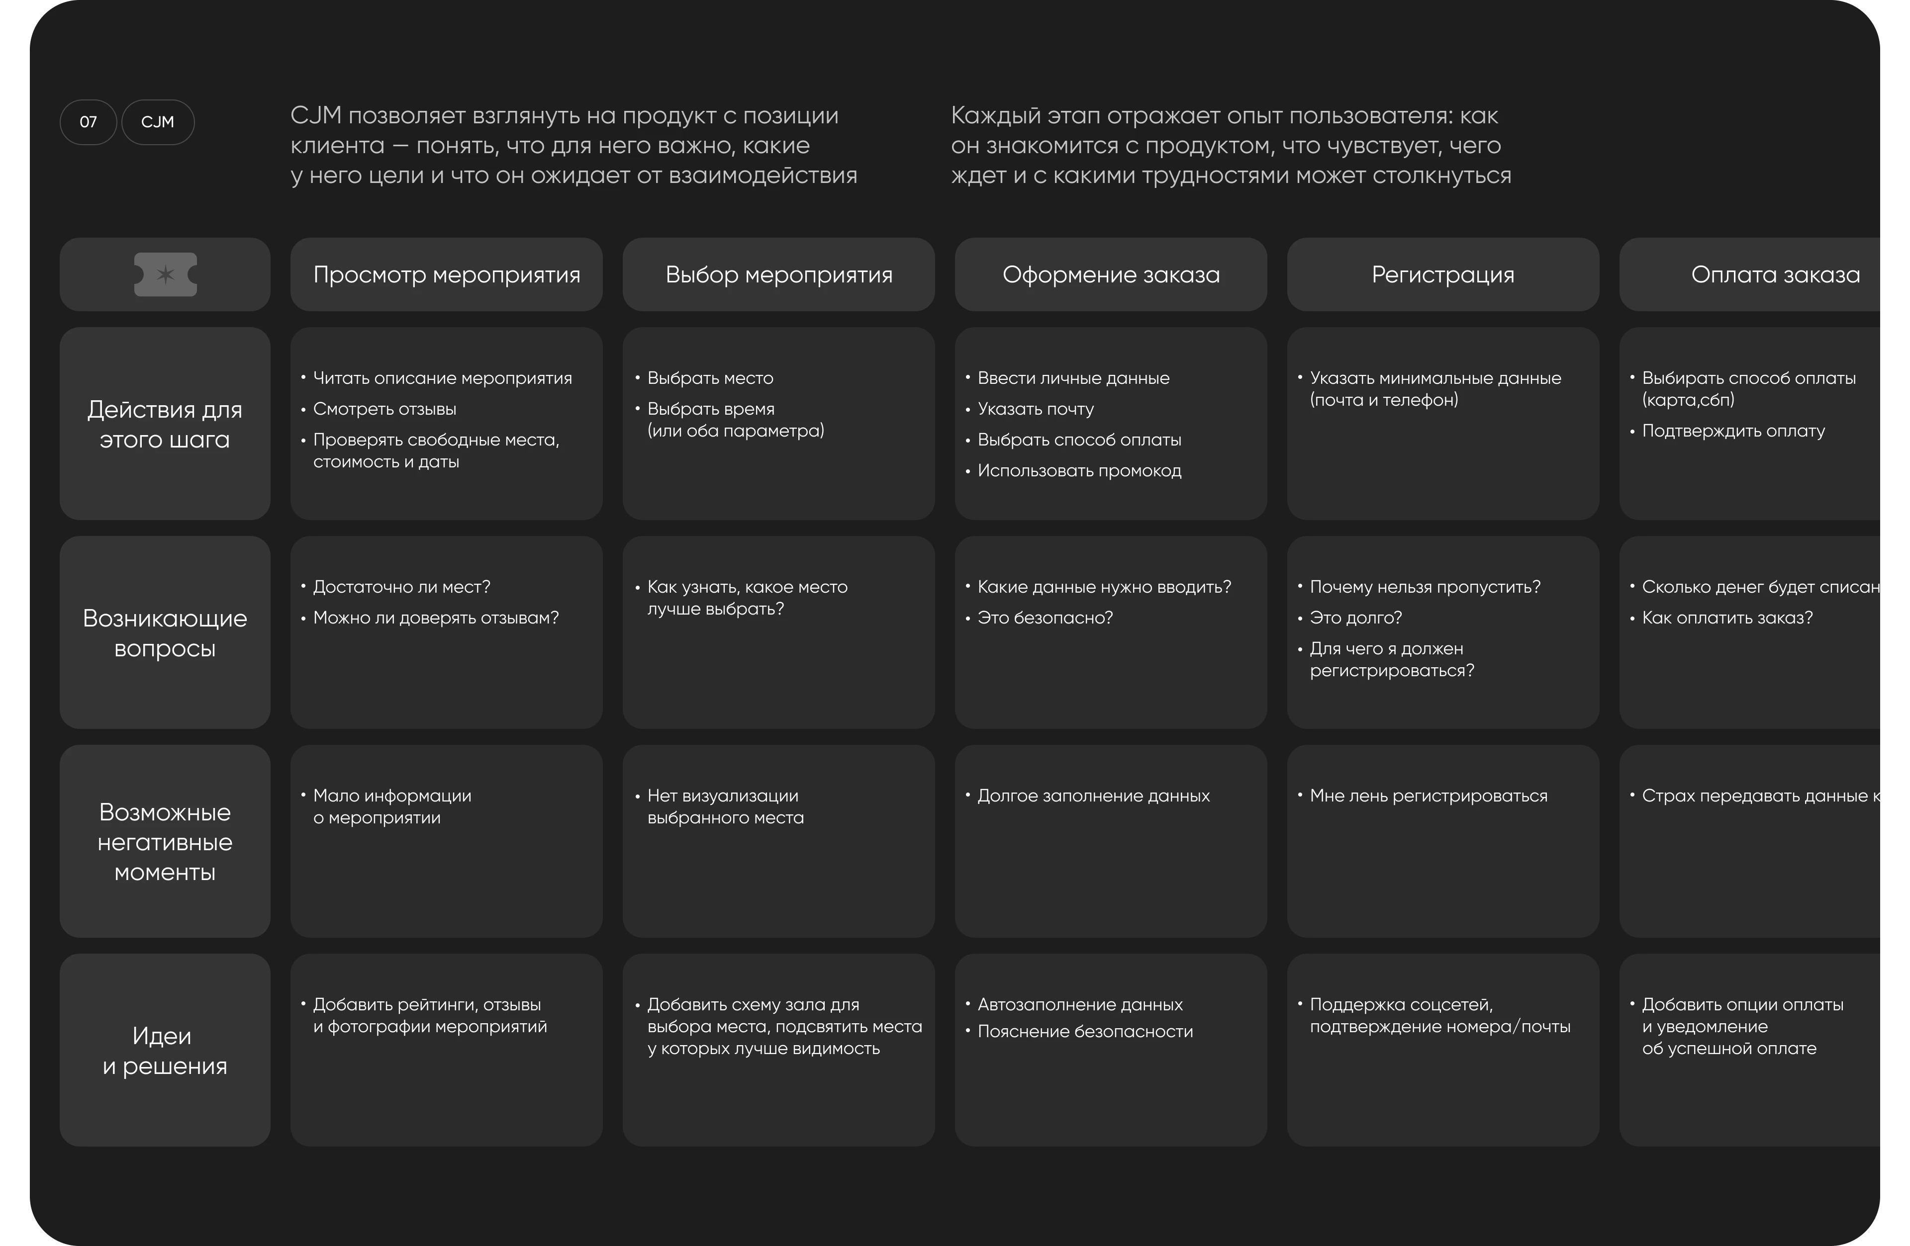1910x1246 pixels.
Task: Click the Читать описание мероприятия bullet
Action: point(442,378)
